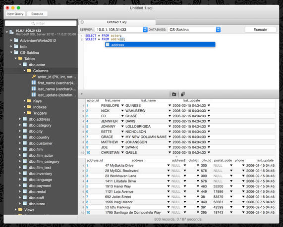The width and height of the screenshot is (283, 227).
Task: Click the copy results icon
Action: point(183,94)
